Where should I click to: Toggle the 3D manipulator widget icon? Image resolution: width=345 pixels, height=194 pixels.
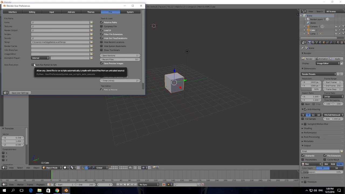(83, 168)
